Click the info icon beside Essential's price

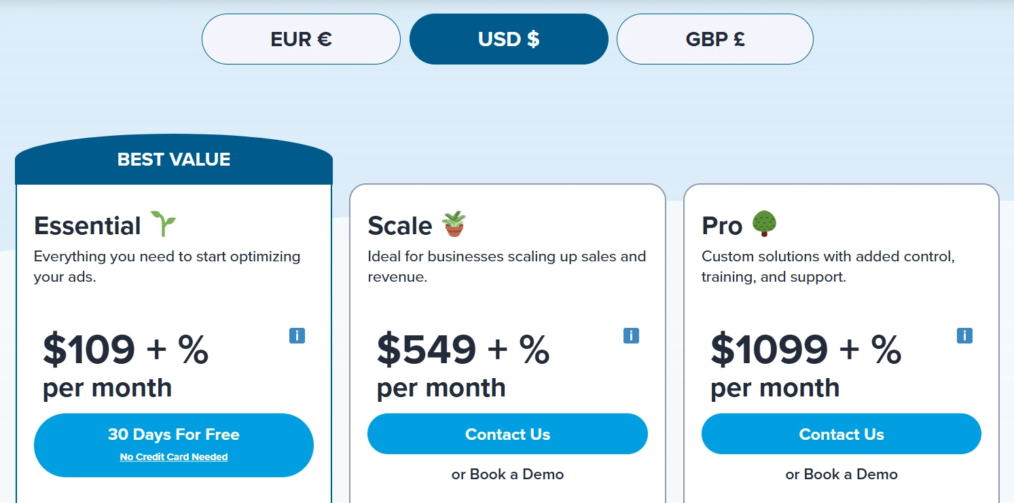(297, 335)
